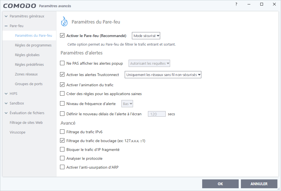Open the Trustconnect networks dropdown
The width and height of the screenshot is (281, 191).
tap(163, 75)
